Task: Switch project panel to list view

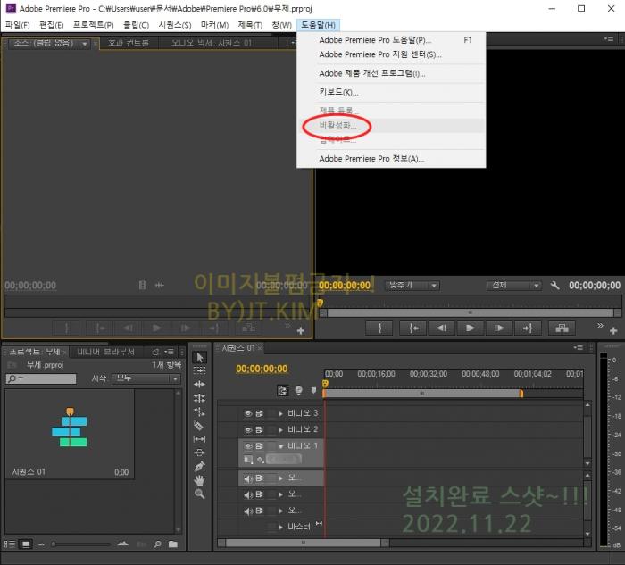Action: pos(10,544)
